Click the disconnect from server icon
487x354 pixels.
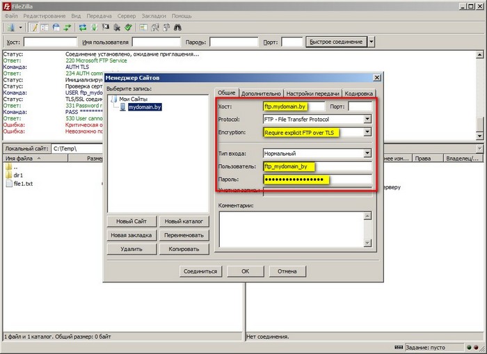point(117,28)
